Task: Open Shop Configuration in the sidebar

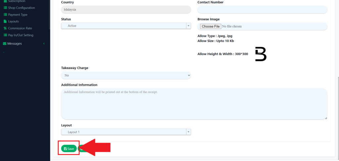Action: (21, 8)
